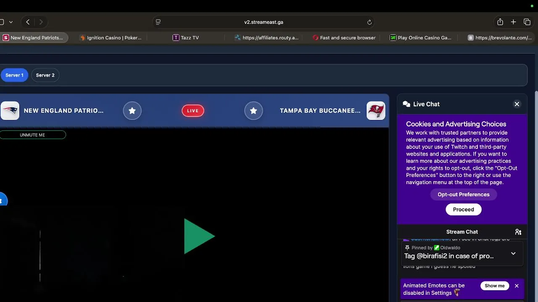Favorite the Patriots with star icon
This screenshot has width=538, height=302.
click(132, 111)
